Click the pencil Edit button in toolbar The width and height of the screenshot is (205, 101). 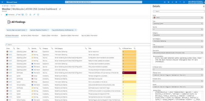18,15
